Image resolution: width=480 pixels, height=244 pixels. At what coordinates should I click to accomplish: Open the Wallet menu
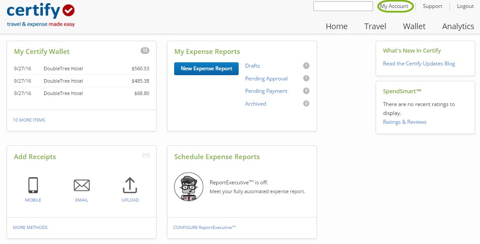414,27
